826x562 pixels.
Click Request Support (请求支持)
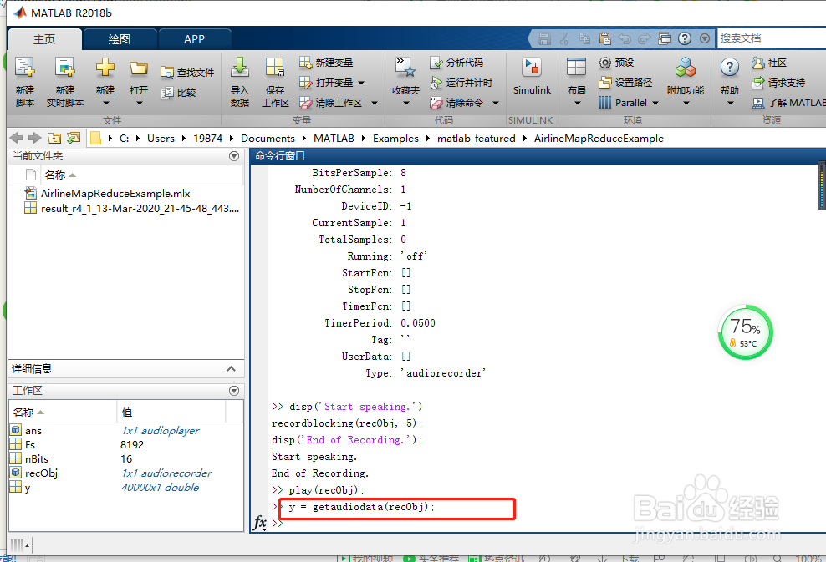point(778,83)
